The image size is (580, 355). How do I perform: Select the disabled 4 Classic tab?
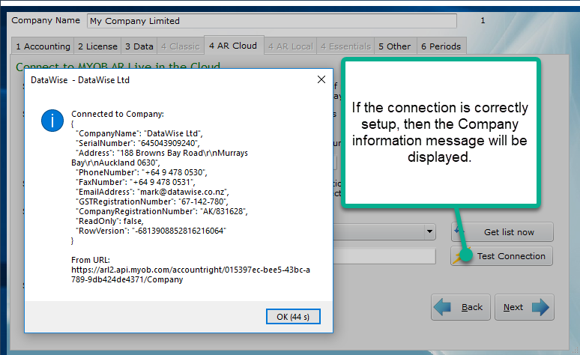(181, 46)
